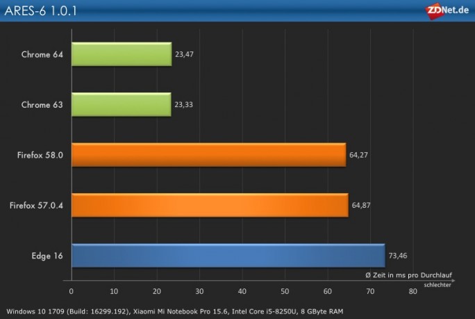Click the ZDNet.de logo
The image size is (475, 319).
pos(447,11)
